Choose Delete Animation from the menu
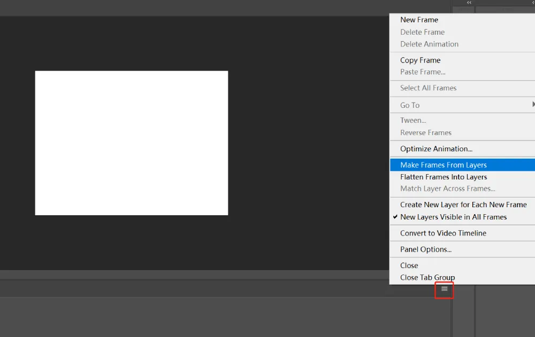This screenshot has height=337, width=535. coord(429,44)
